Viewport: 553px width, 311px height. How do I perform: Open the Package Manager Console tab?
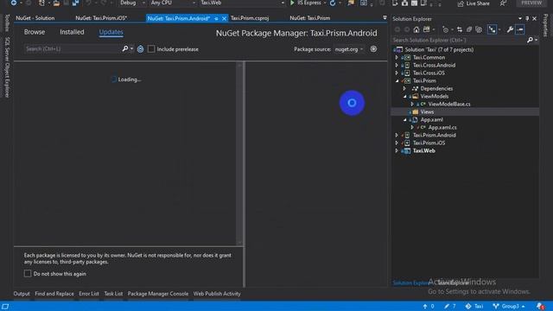point(157,294)
